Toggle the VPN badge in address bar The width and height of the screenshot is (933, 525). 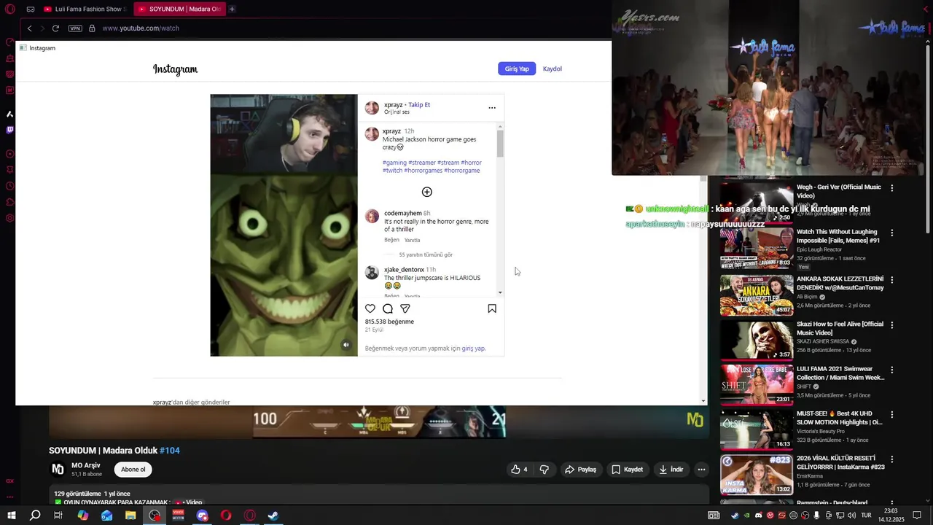75,28
